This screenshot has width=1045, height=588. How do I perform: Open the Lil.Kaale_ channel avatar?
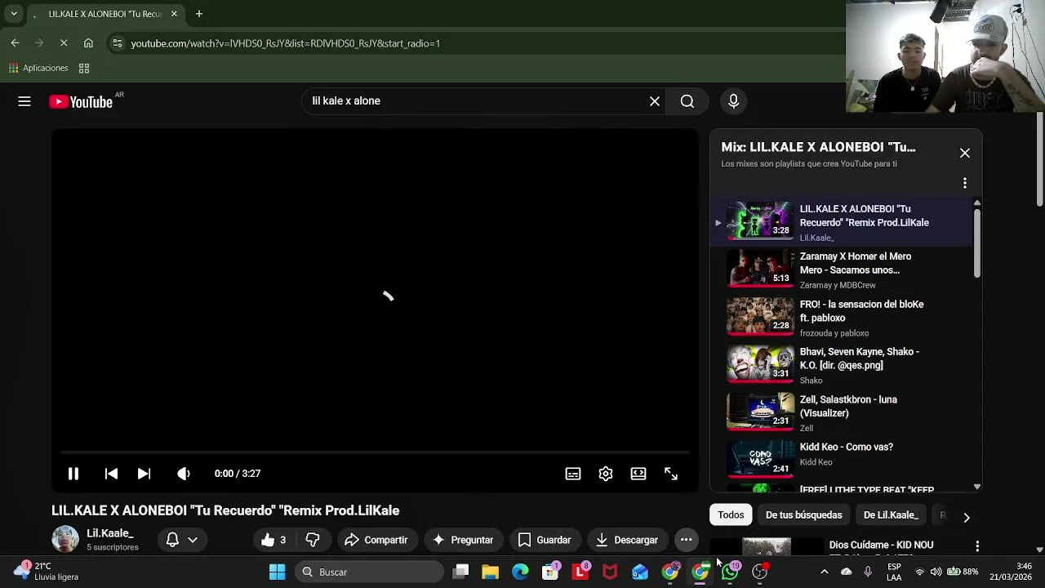pos(65,540)
